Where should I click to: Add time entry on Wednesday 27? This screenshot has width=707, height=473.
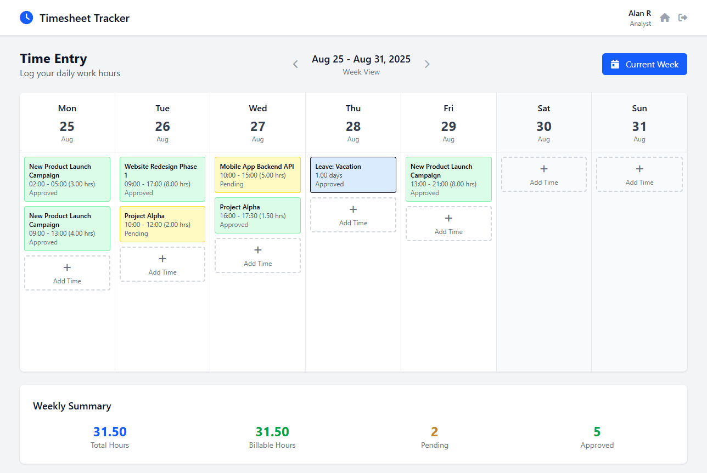coord(257,255)
